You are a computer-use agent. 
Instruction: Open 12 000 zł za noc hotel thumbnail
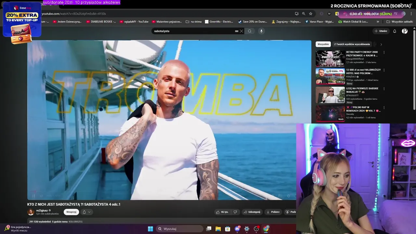pos(330,76)
